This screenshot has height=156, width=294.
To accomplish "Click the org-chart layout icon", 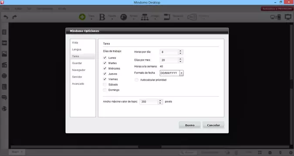I will (x=145, y=17).
